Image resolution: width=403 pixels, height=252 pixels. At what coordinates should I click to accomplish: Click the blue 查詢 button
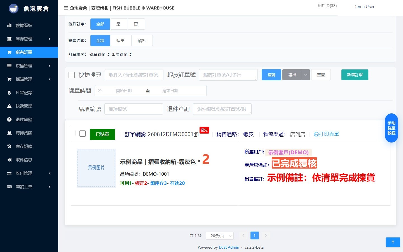[271, 75]
